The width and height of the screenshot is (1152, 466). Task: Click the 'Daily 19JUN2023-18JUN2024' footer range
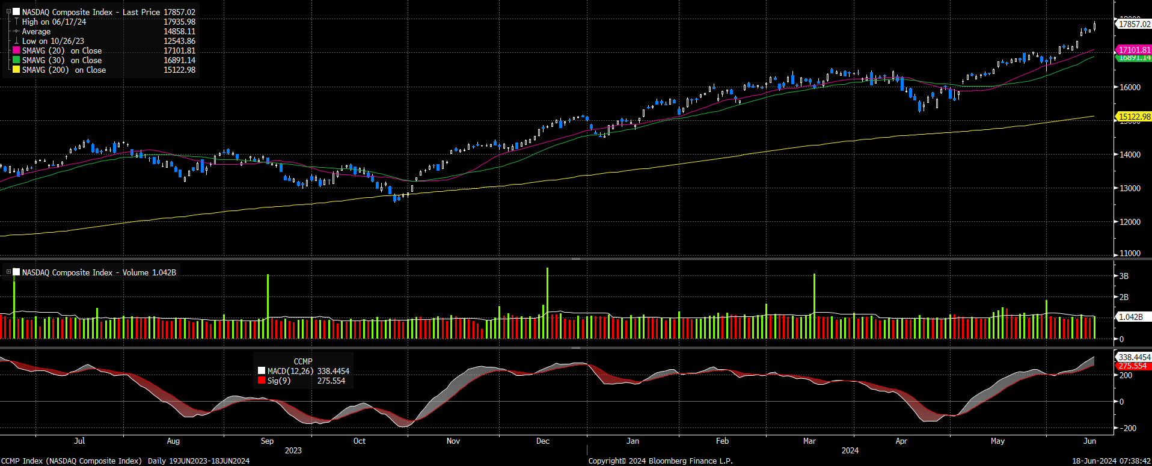pos(198,461)
